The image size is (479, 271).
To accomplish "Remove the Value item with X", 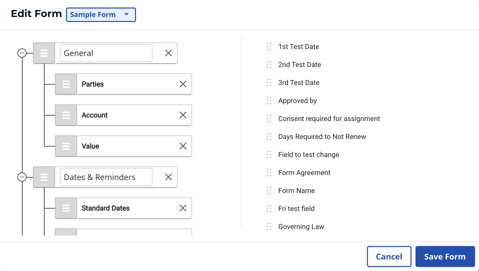I will point(183,146).
